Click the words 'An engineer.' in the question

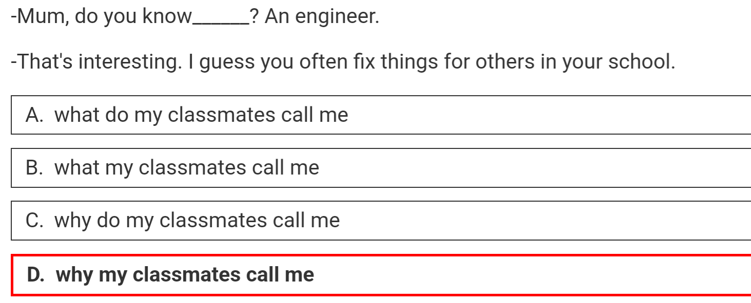point(322,17)
